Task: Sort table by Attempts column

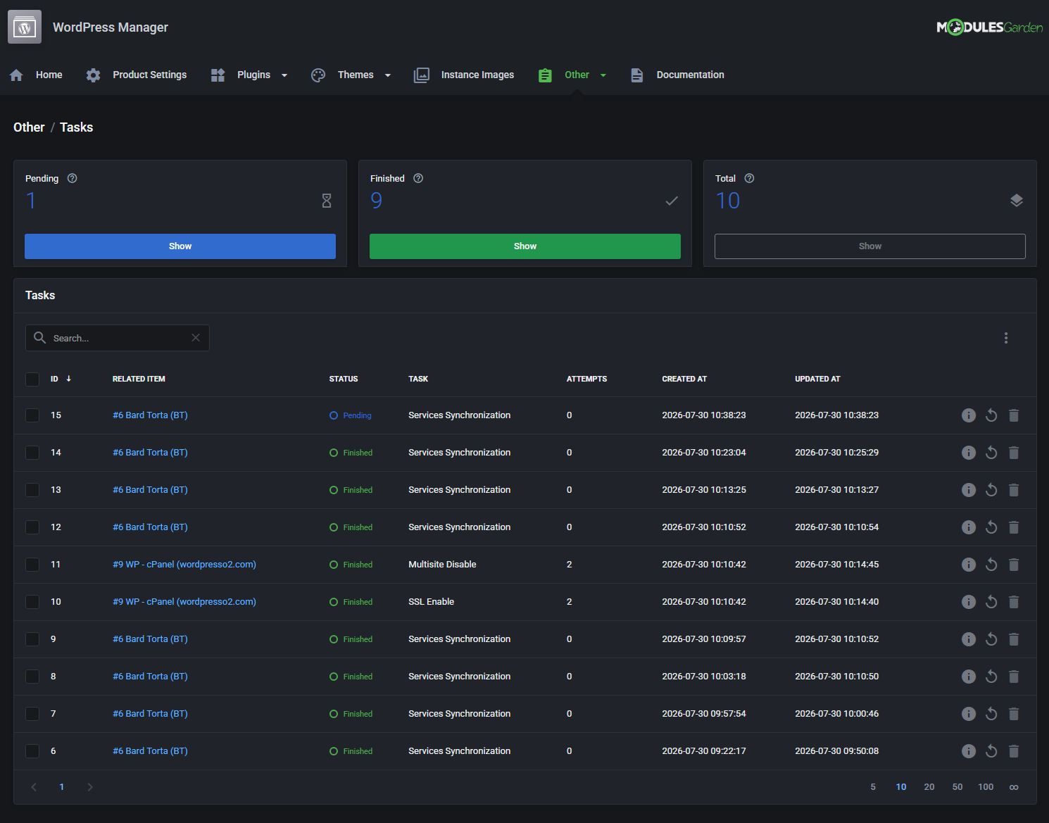Action: click(x=586, y=379)
